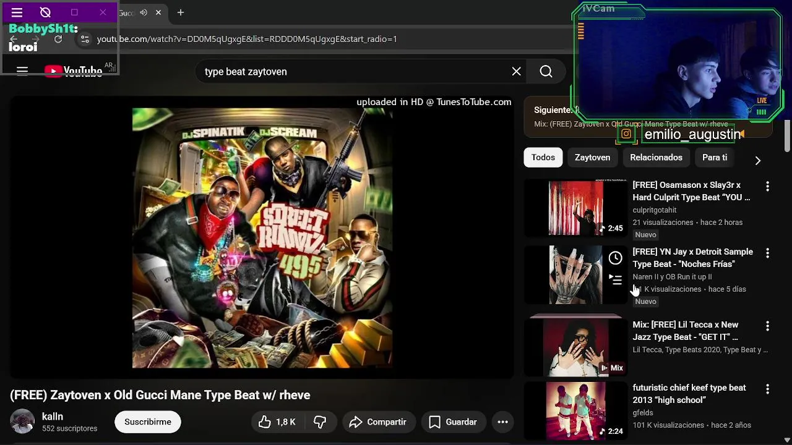The image size is (792, 445).
Task: Open options menu for Osamason type beat
Action: coord(767,186)
